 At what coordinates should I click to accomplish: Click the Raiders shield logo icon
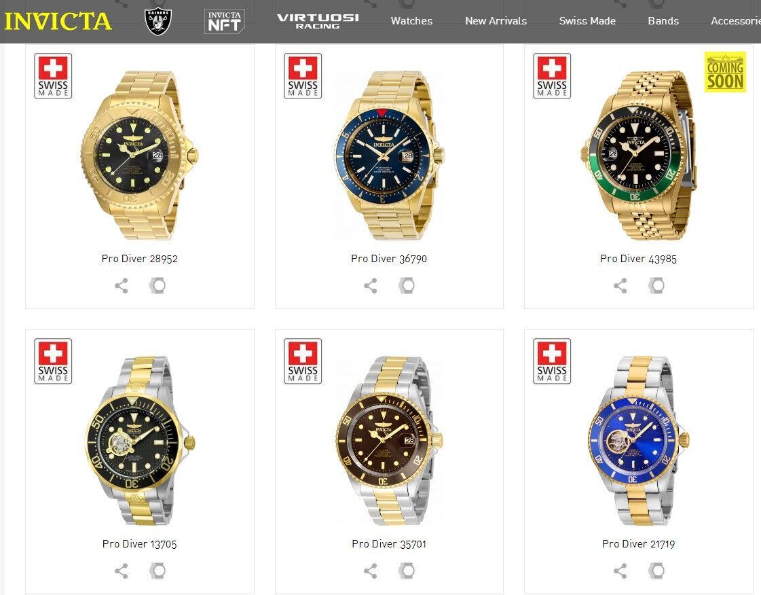158,21
